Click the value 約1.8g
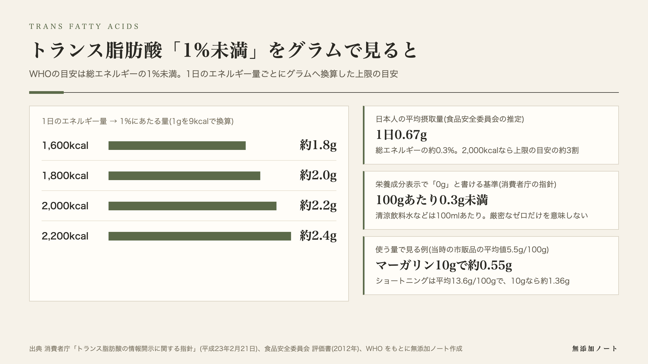The image size is (648, 364). (318, 145)
